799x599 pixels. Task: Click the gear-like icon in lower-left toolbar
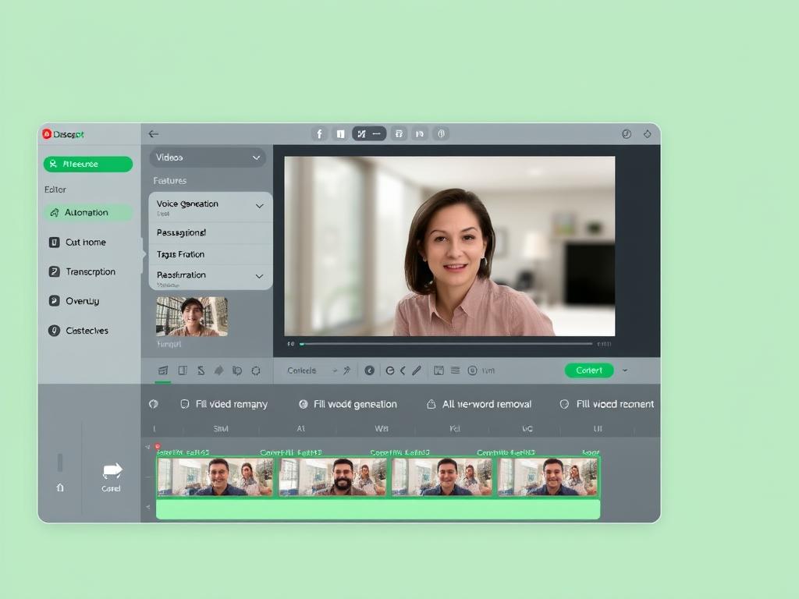[256, 370]
